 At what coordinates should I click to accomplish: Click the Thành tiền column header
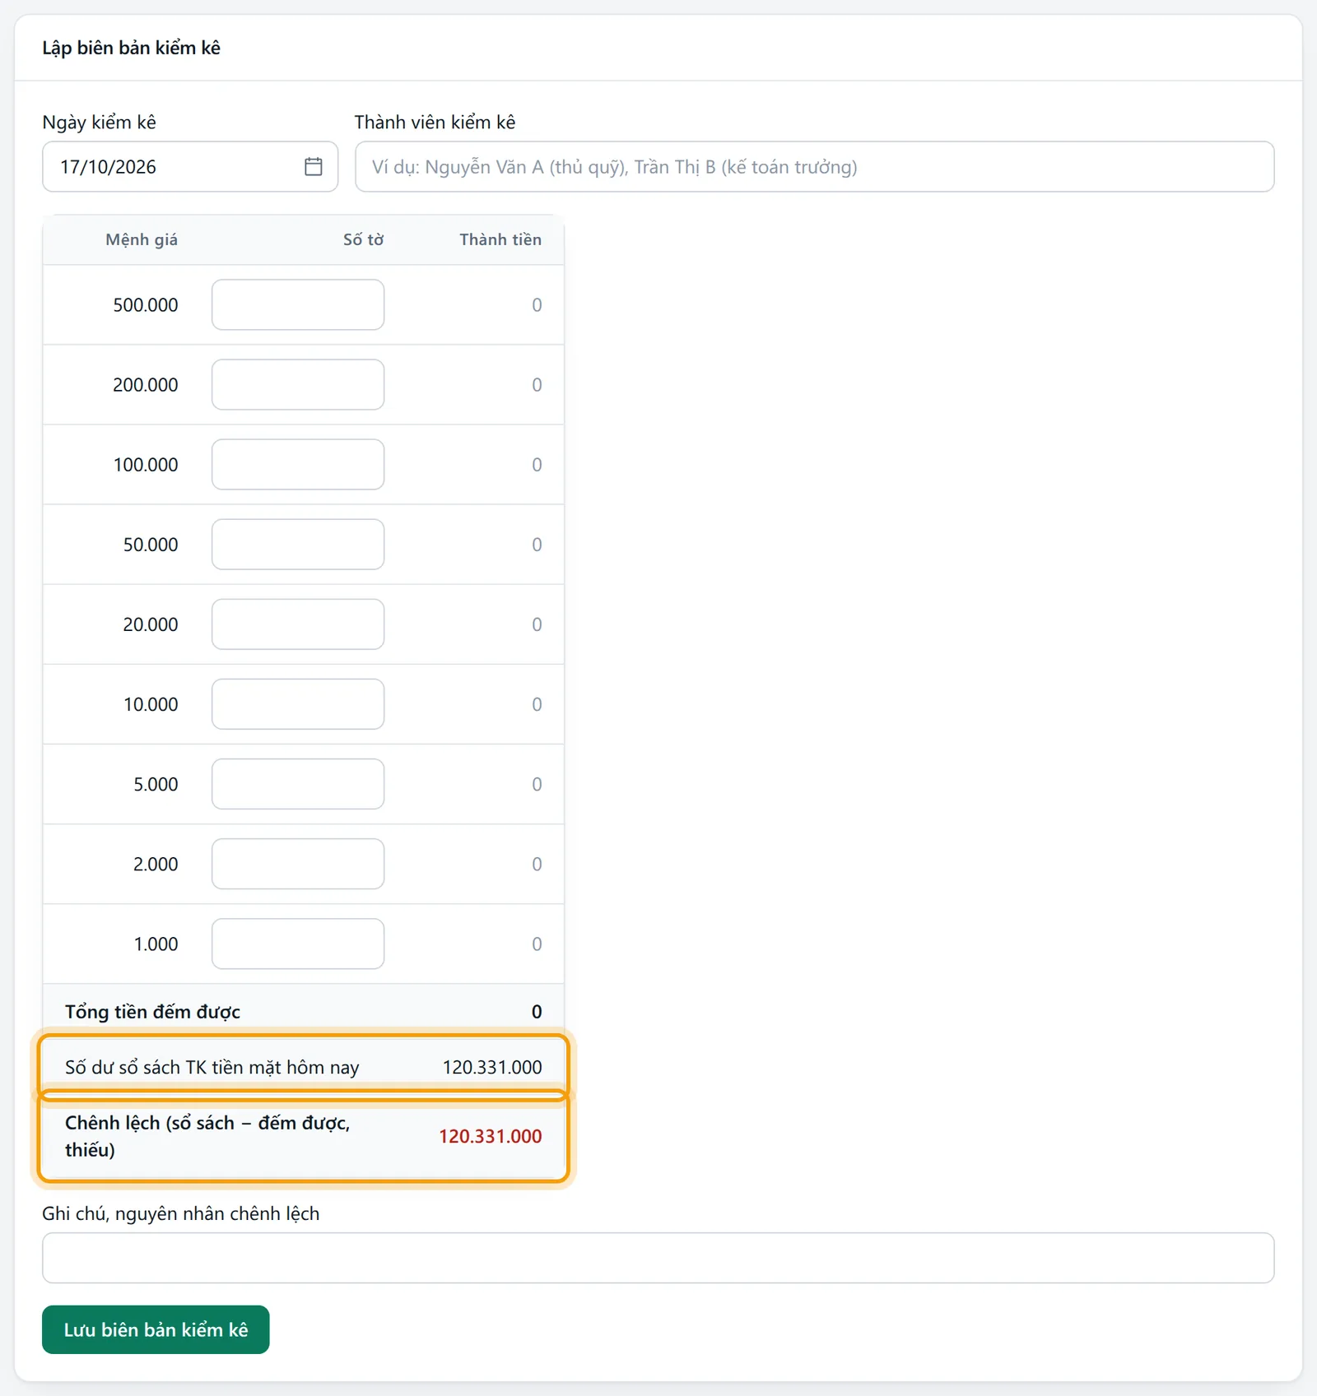click(x=500, y=239)
